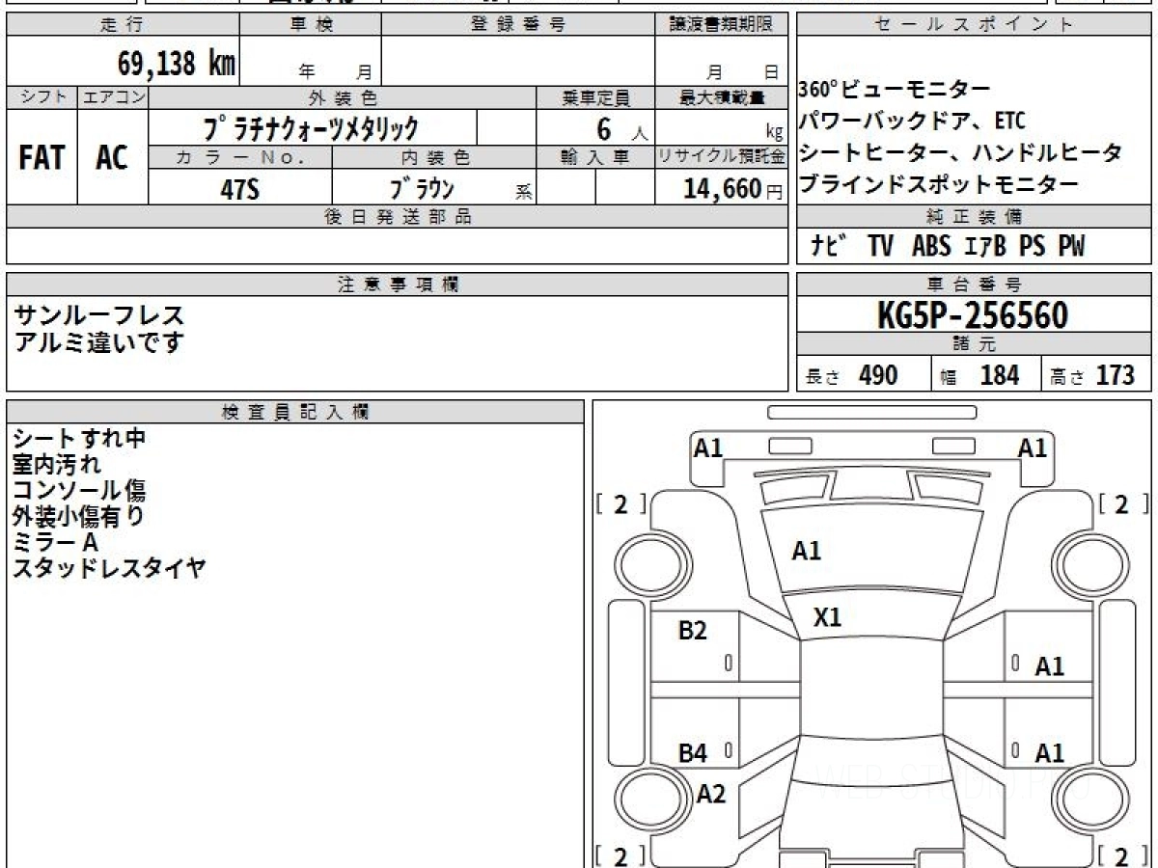
Task: Click the 注意事項欄 header
Action: pos(398,285)
